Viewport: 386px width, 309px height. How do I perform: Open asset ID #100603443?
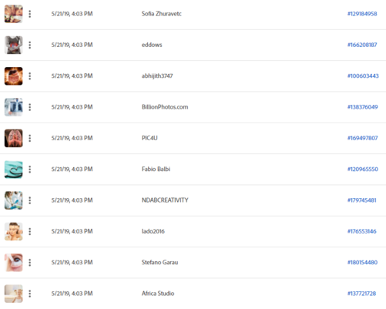pos(363,76)
